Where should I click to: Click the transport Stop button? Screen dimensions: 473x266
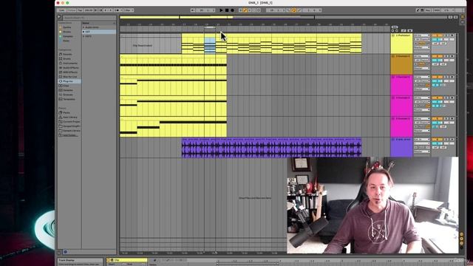tap(227, 10)
